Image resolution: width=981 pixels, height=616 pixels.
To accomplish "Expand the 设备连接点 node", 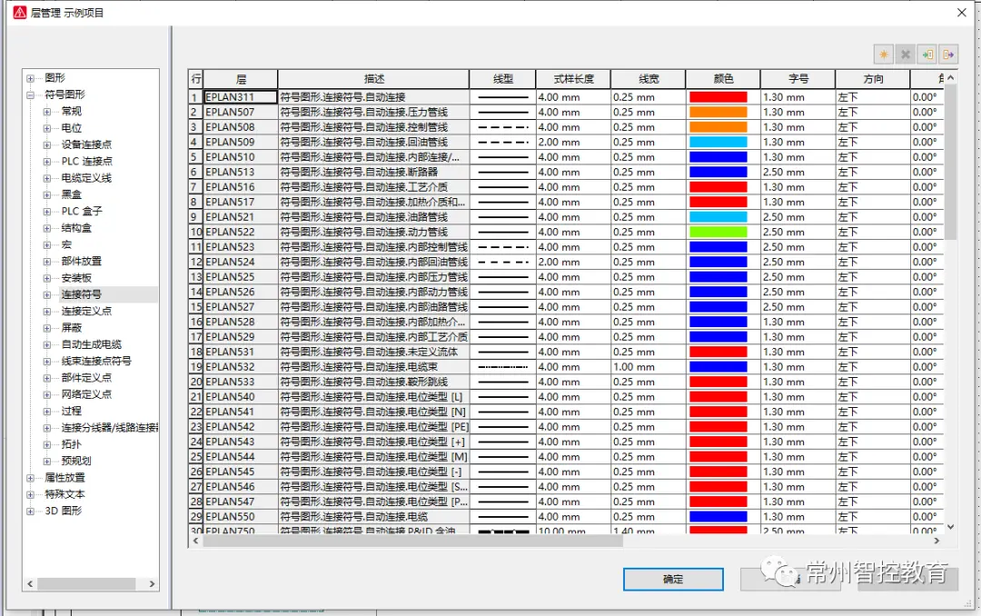I will [x=47, y=144].
